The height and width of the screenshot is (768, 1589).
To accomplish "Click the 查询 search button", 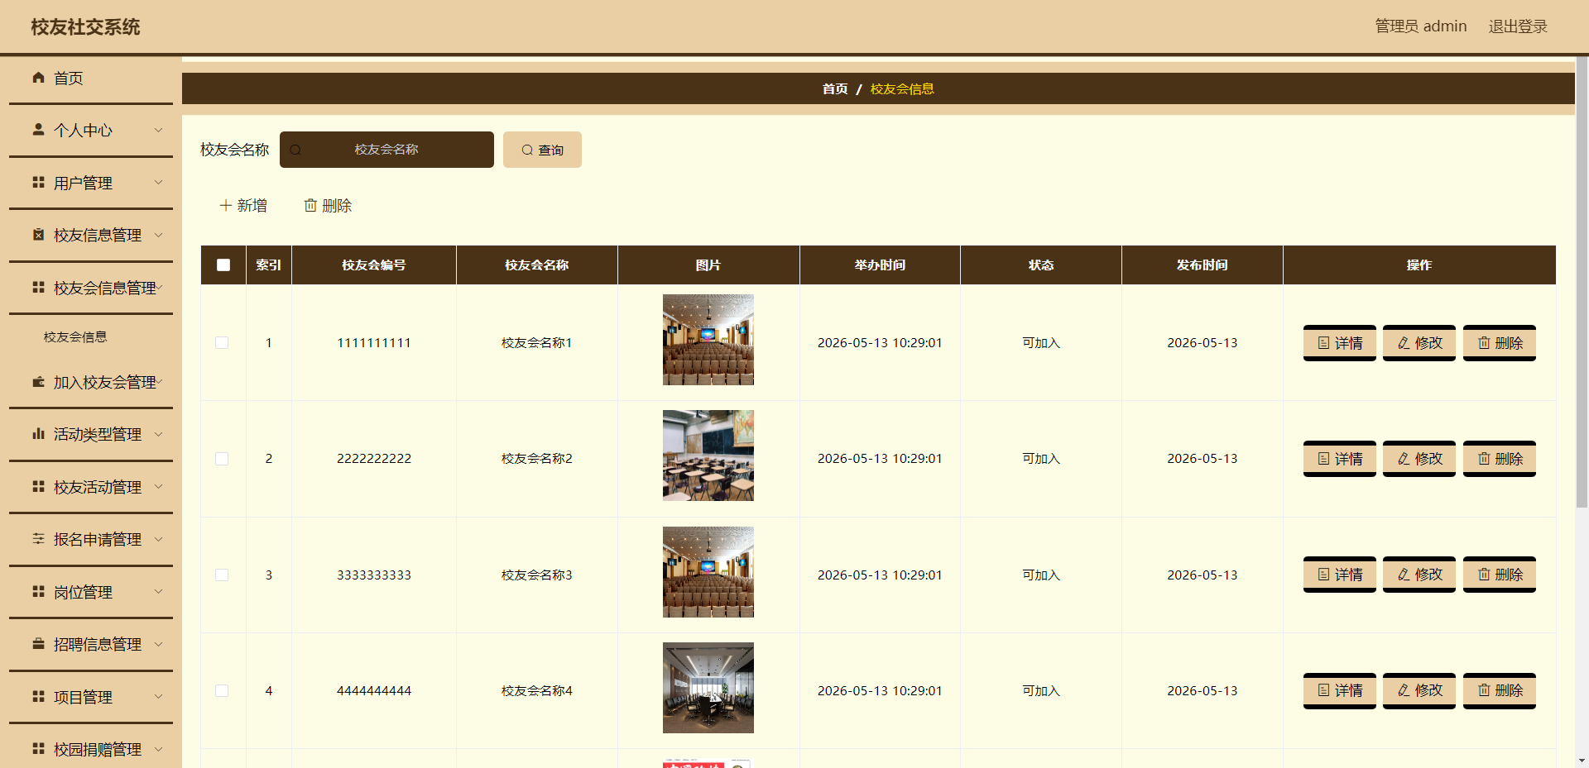I will [542, 150].
